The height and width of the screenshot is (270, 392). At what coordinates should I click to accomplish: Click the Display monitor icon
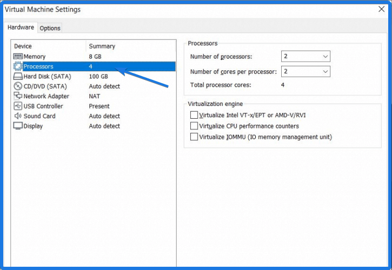(18, 126)
